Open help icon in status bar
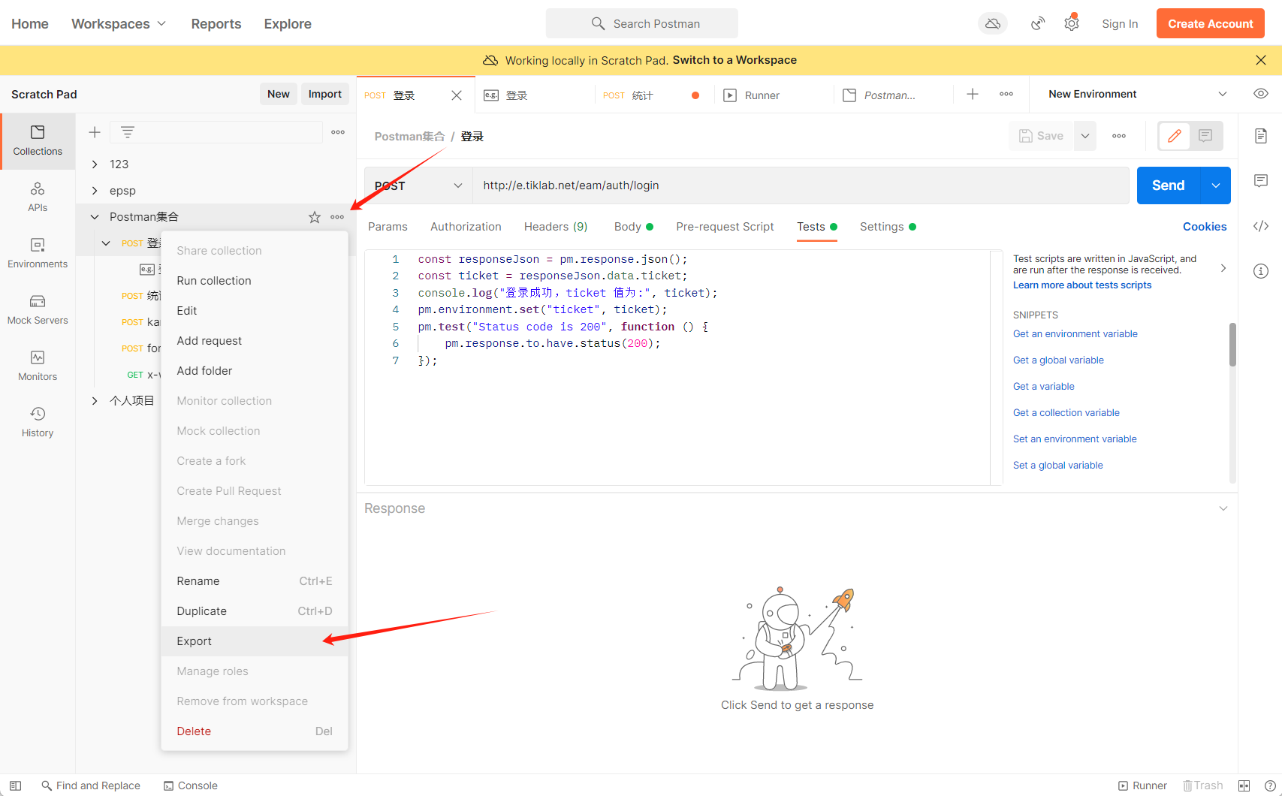 click(x=1270, y=785)
